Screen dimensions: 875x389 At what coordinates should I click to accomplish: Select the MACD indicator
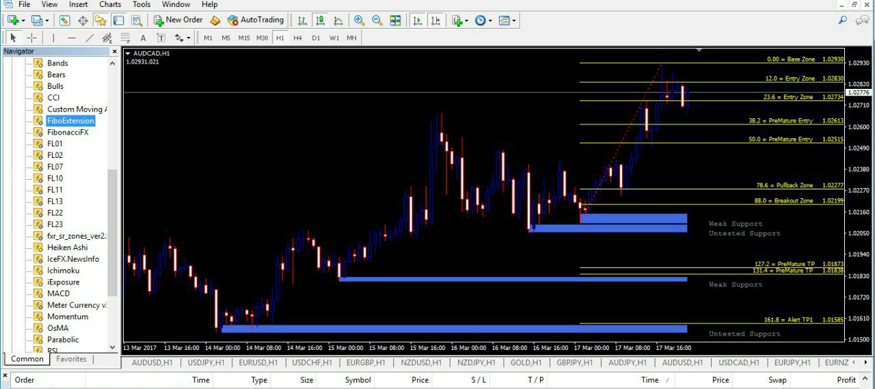pos(58,294)
